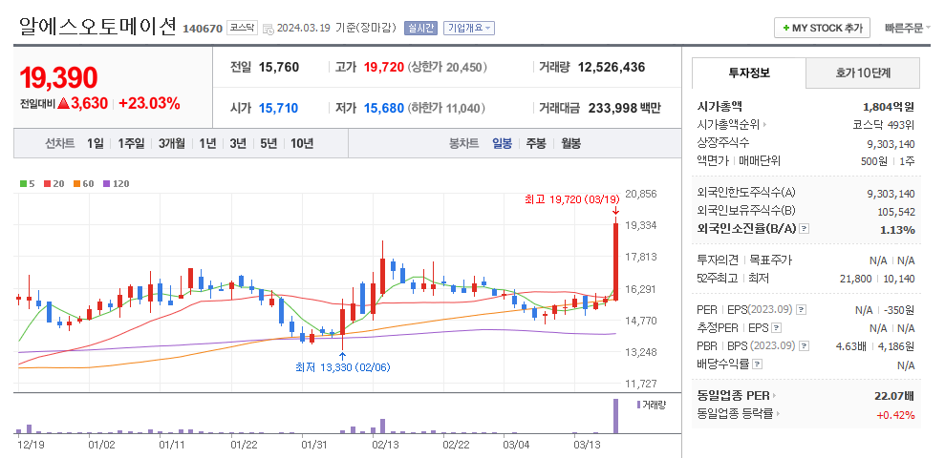This screenshot has height=458, width=945.
Task: Select 1년 line chart period
Action: coord(207,144)
